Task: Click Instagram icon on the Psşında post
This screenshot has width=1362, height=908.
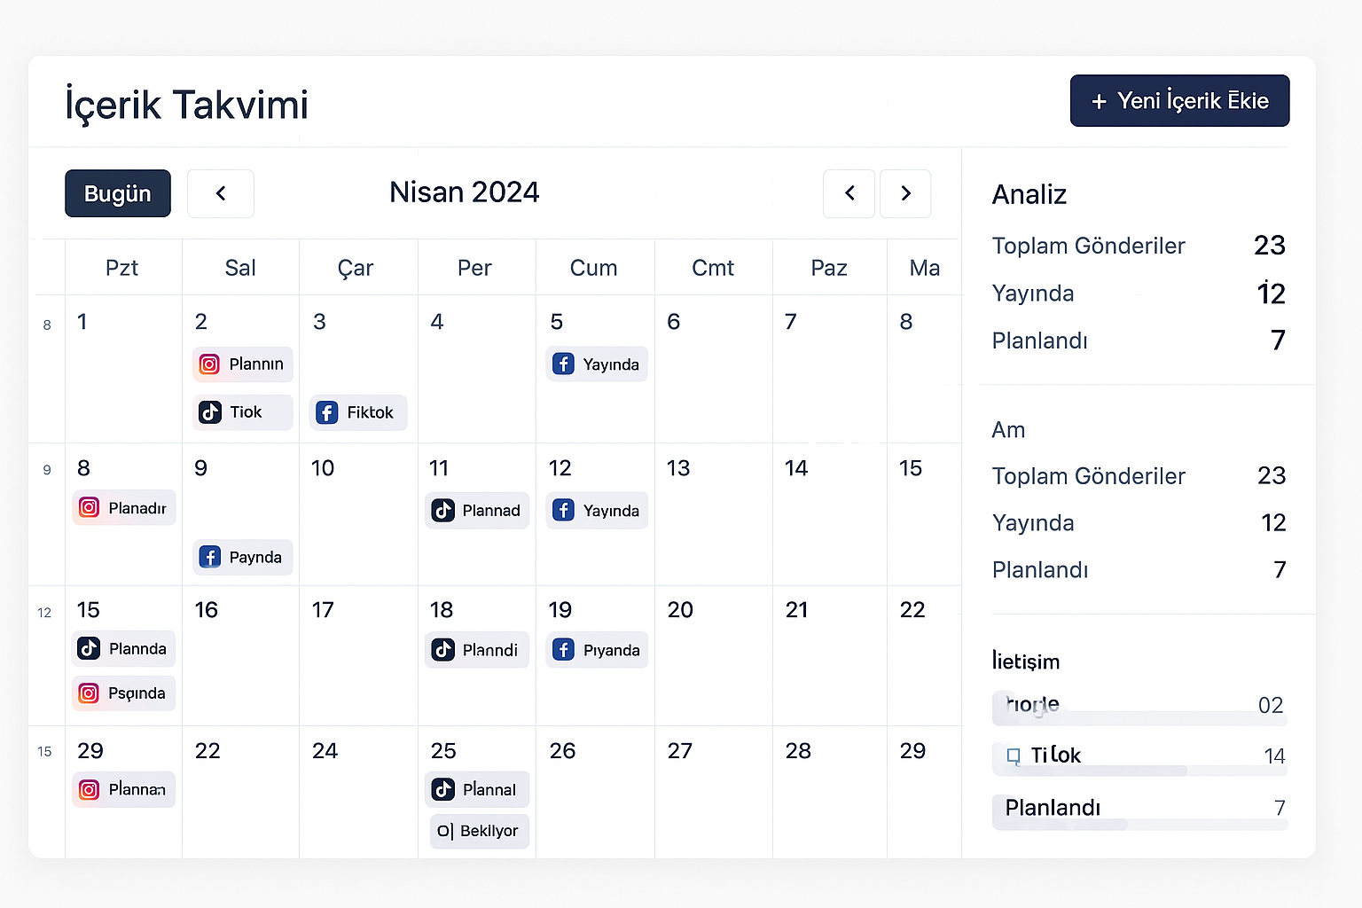Action: pos(89,693)
